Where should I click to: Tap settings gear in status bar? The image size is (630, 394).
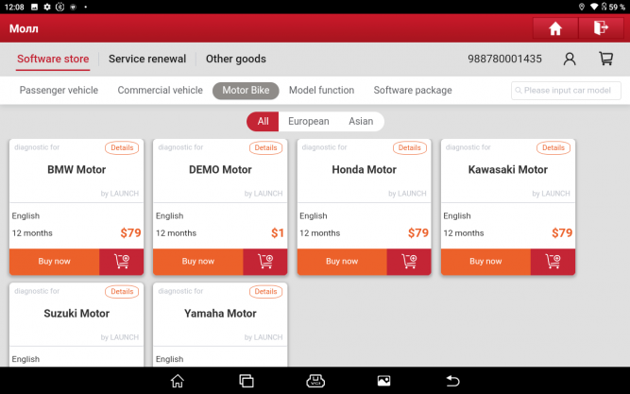click(47, 7)
